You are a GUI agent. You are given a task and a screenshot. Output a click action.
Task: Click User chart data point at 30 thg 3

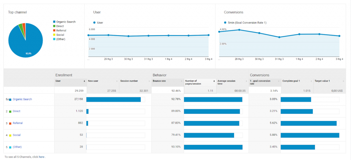click(x=129, y=36)
